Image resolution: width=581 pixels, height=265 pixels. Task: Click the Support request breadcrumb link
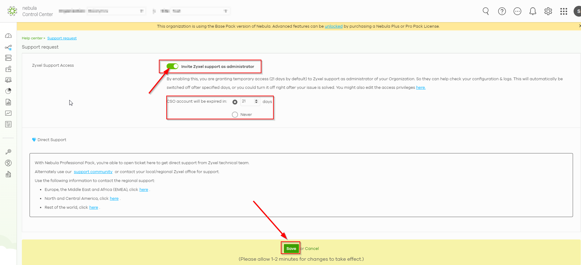point(62,38)
